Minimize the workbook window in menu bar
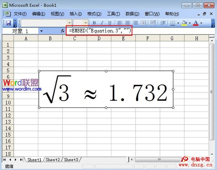217x170 pixels. coord(199,14)
